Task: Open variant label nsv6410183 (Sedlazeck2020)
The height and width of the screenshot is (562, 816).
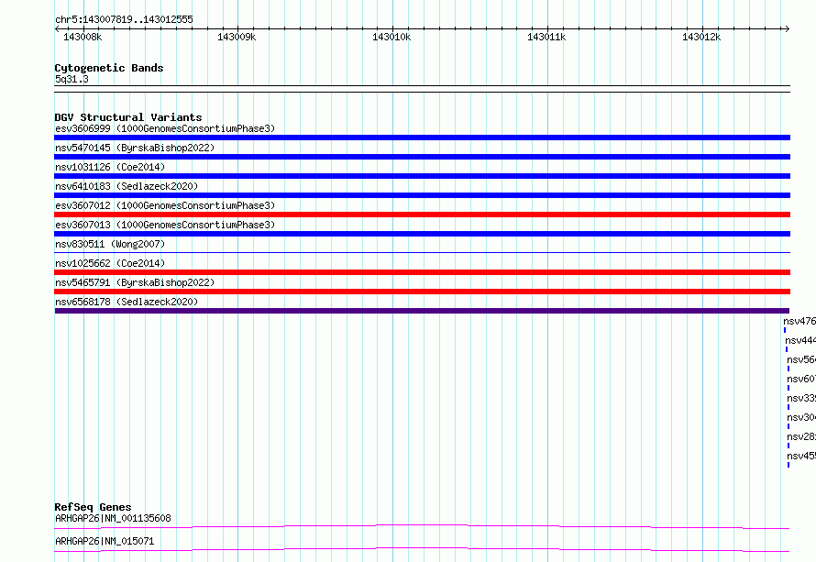Action: 127,186
